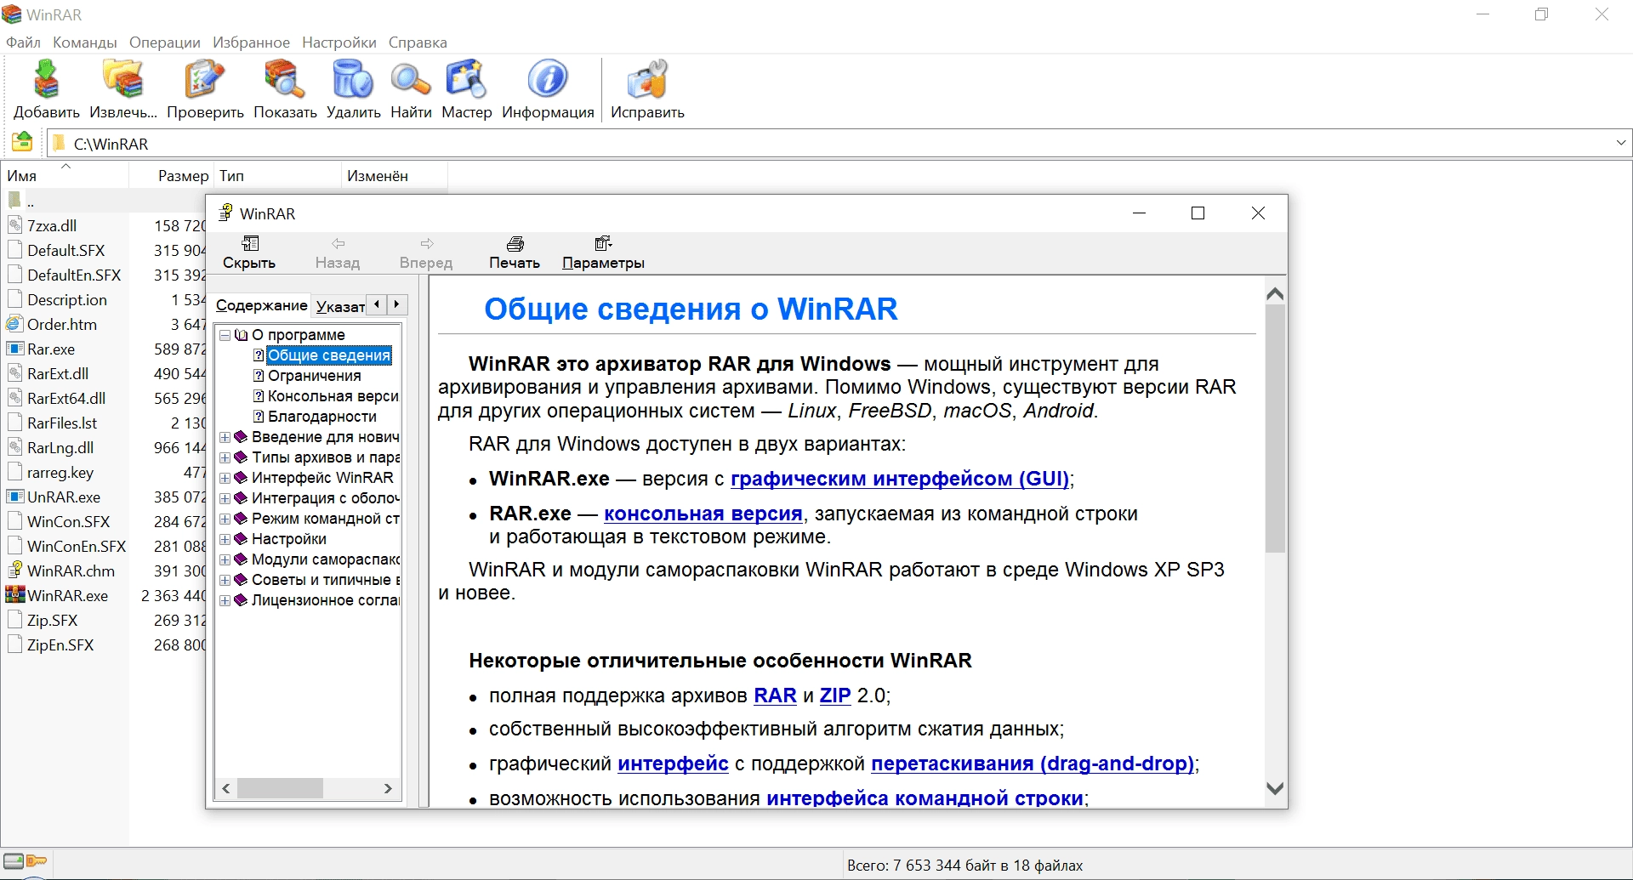
Task: Click Вперед button in help window
Action: (426, 253)
